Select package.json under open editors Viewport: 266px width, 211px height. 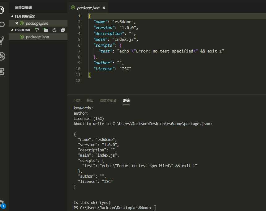38,23
